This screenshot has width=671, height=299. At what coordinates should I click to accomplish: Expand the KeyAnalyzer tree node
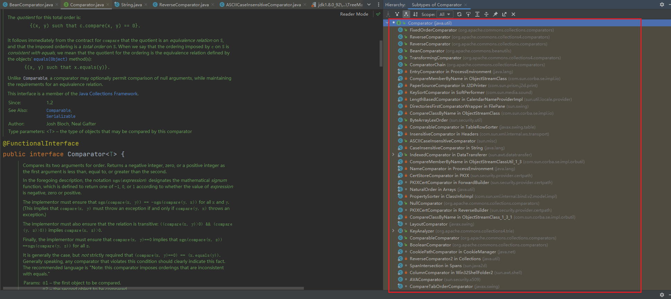[393, 231]
